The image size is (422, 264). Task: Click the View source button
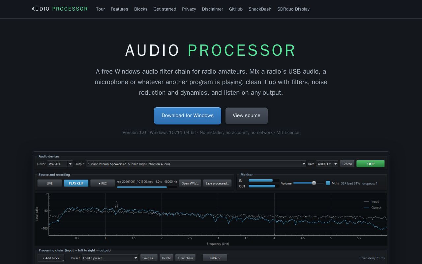click(x=247, y=115)
